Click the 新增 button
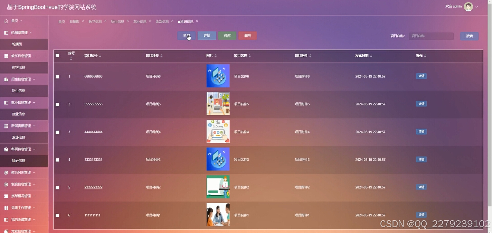This screenshot has height=233, width=492. (186, 36)
